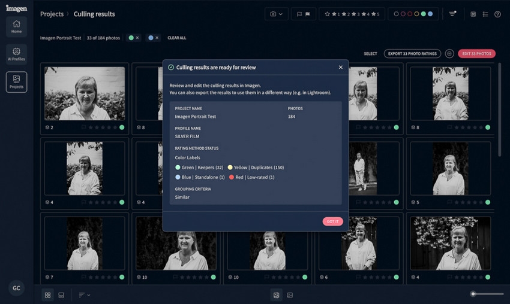Click the checklist icon in top toolbar
Viewport: 510px width, 304px height.
(x=485, y=14)
